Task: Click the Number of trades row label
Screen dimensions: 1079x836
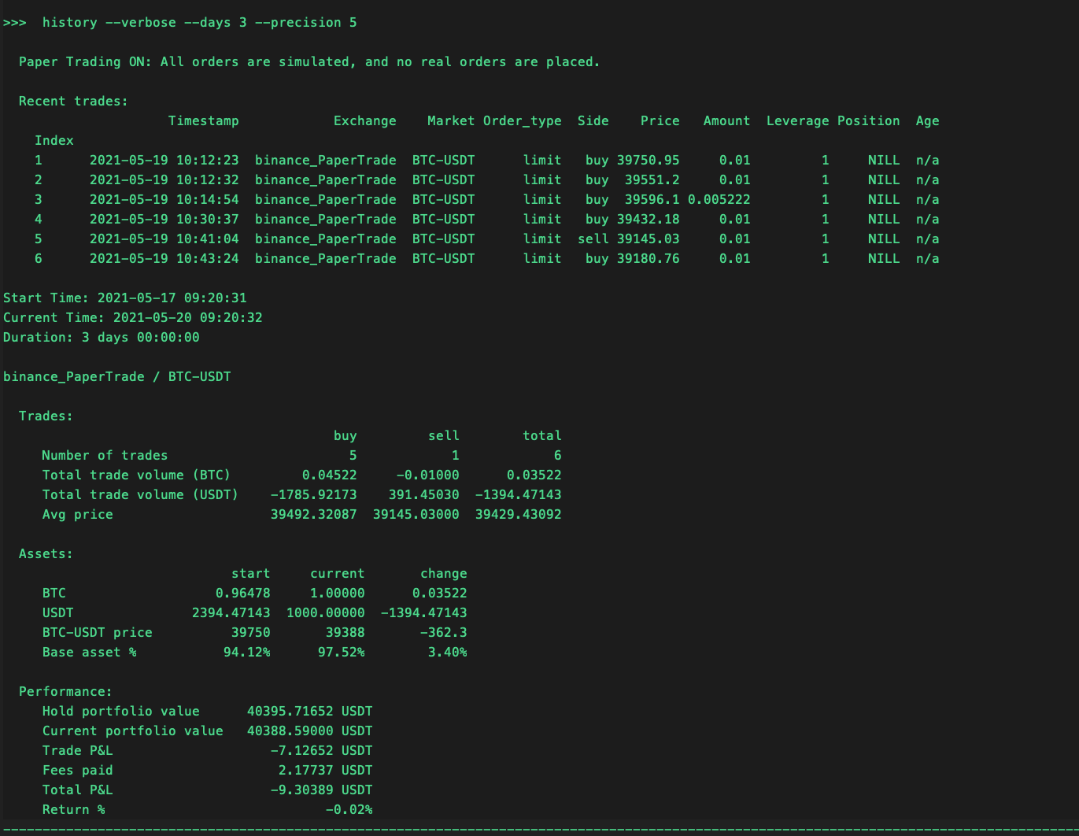Action: point(105,456)
